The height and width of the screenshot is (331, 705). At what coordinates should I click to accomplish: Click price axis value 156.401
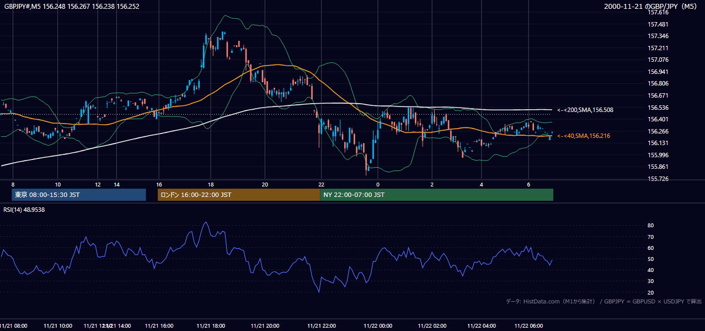[x=659, y=119]
